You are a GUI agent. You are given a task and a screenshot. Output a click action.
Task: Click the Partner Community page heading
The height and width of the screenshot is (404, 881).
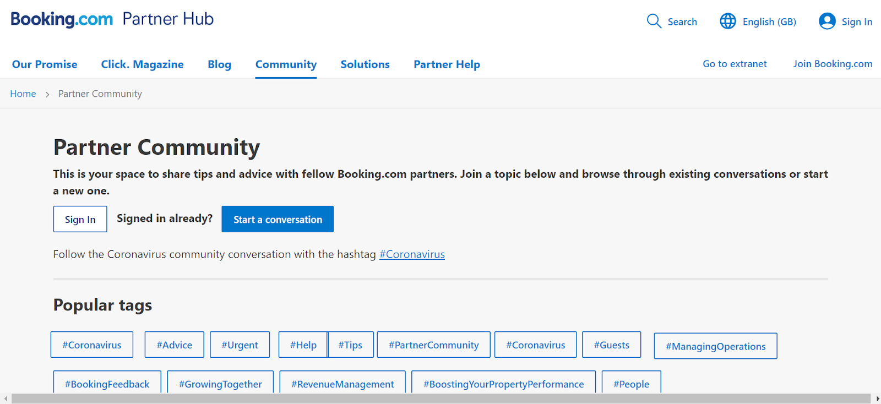(156, 148)
